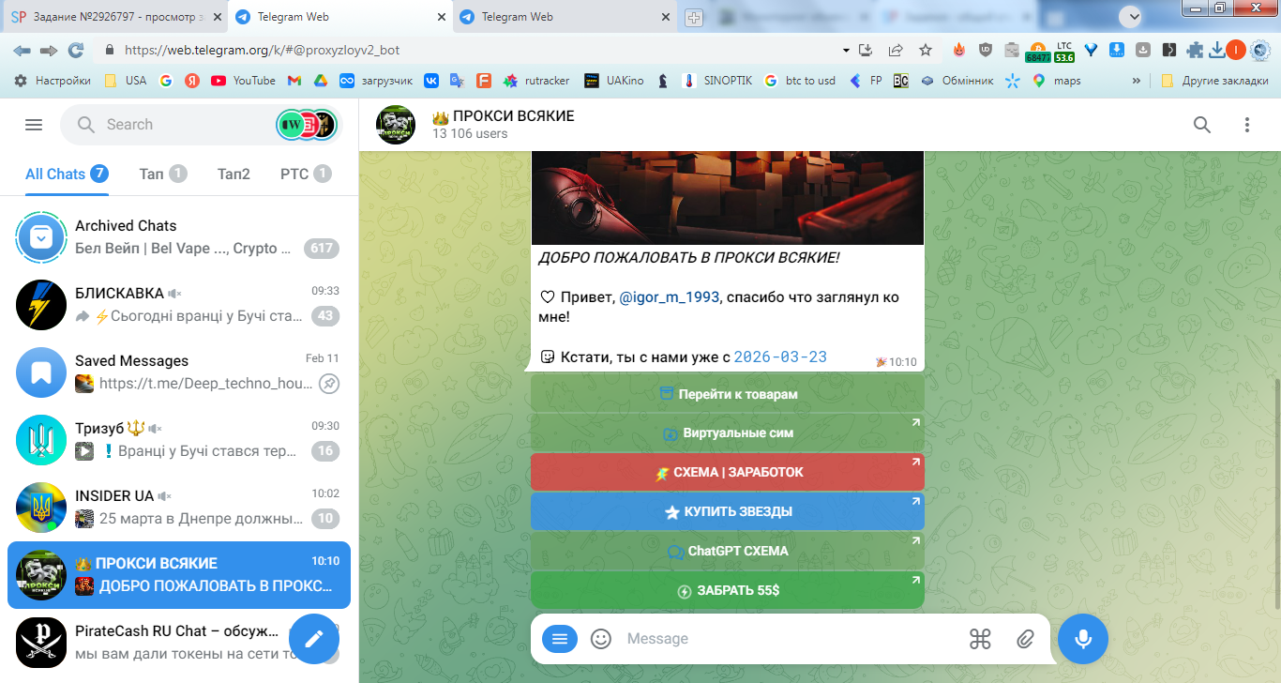Open the Другие закладки bookmarks folder
Image resolution: width=1281 pixels, height=683 pixels.
coord(1215,81)
